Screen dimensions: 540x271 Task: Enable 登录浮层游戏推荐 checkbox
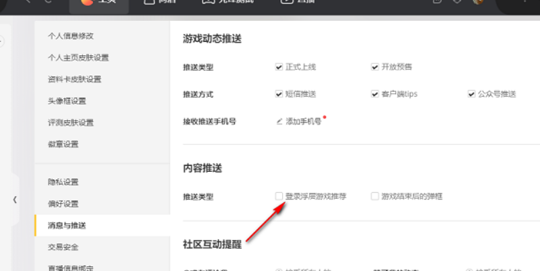[279, 196]
